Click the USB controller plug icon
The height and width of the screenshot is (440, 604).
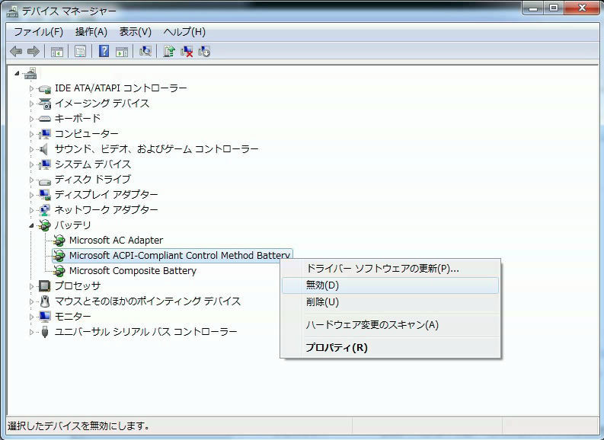(x=45, y=331)
